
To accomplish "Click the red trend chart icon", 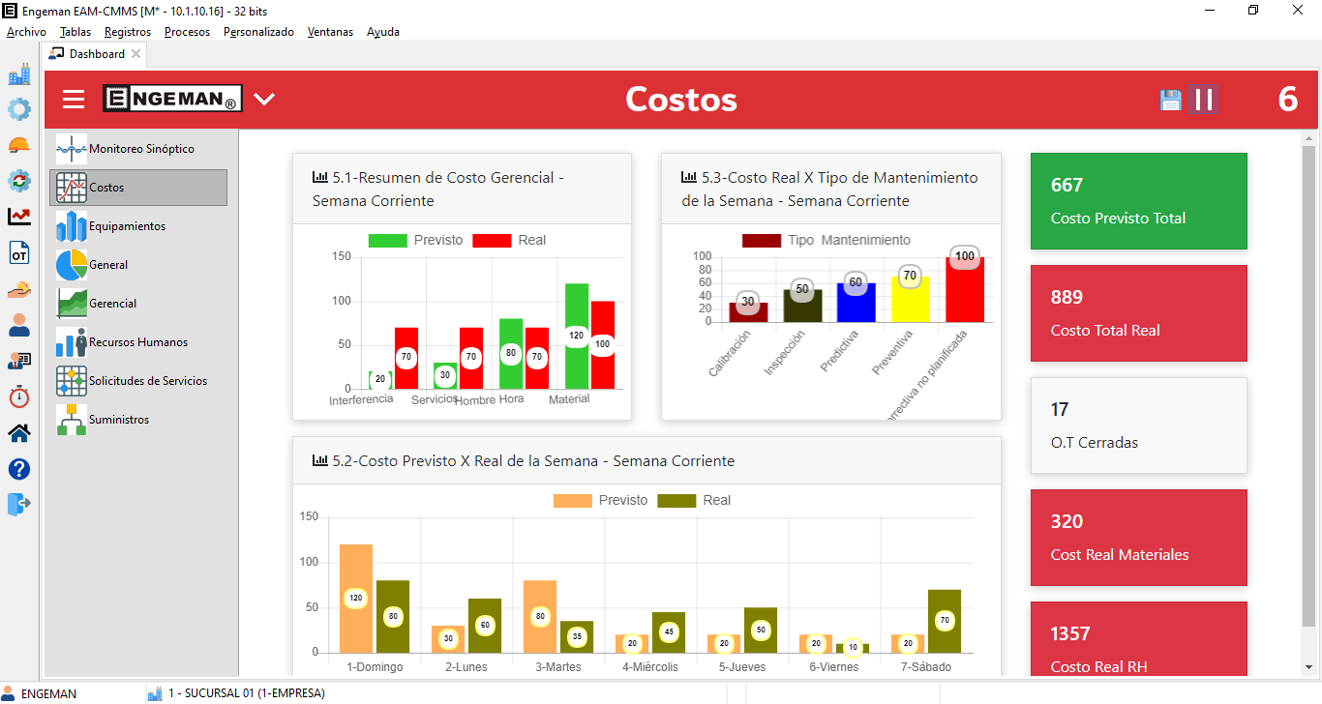I will point(19,217).
